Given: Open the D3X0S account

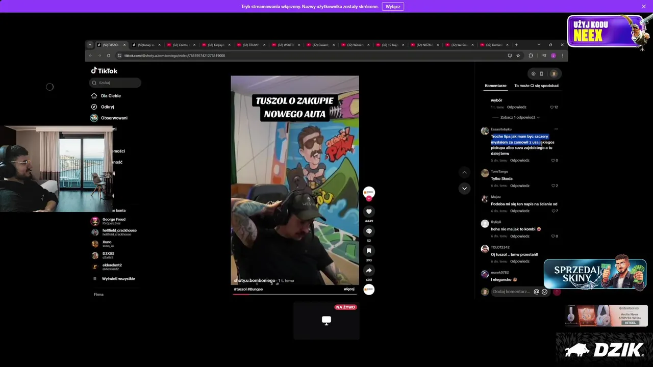Looking at the screenshot, I should [x=108, y=255].
